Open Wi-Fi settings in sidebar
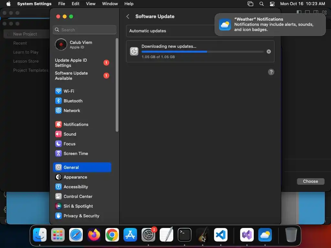 82,91
